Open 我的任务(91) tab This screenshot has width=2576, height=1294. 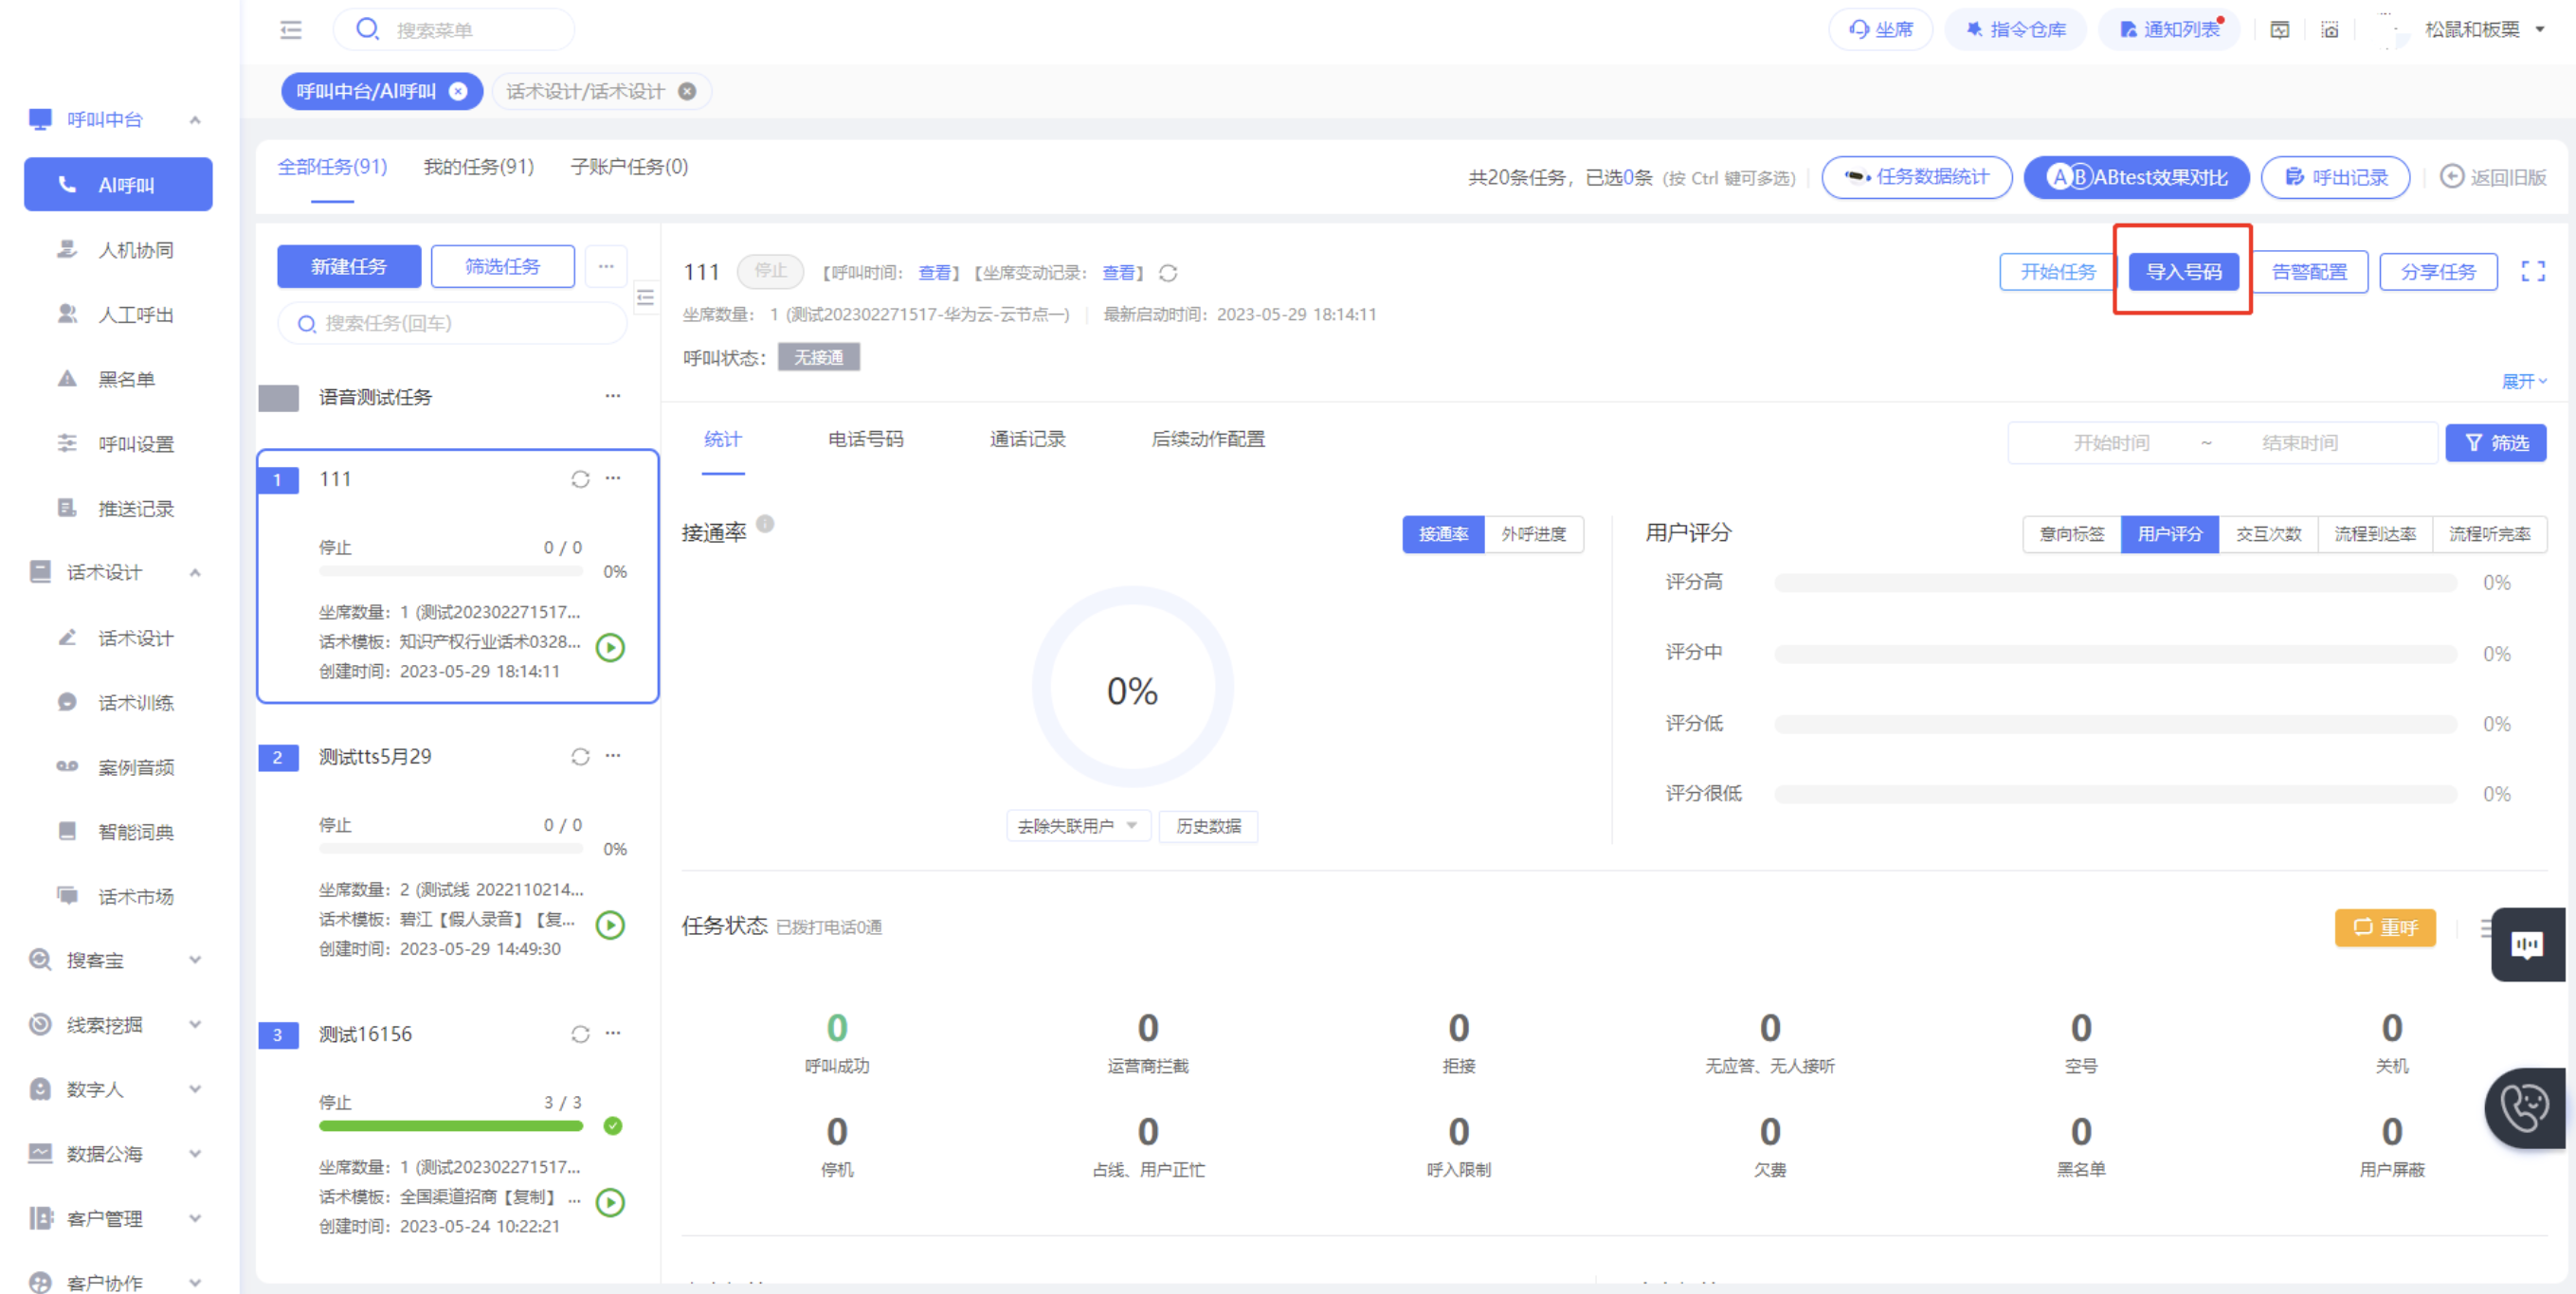point(478,167)
